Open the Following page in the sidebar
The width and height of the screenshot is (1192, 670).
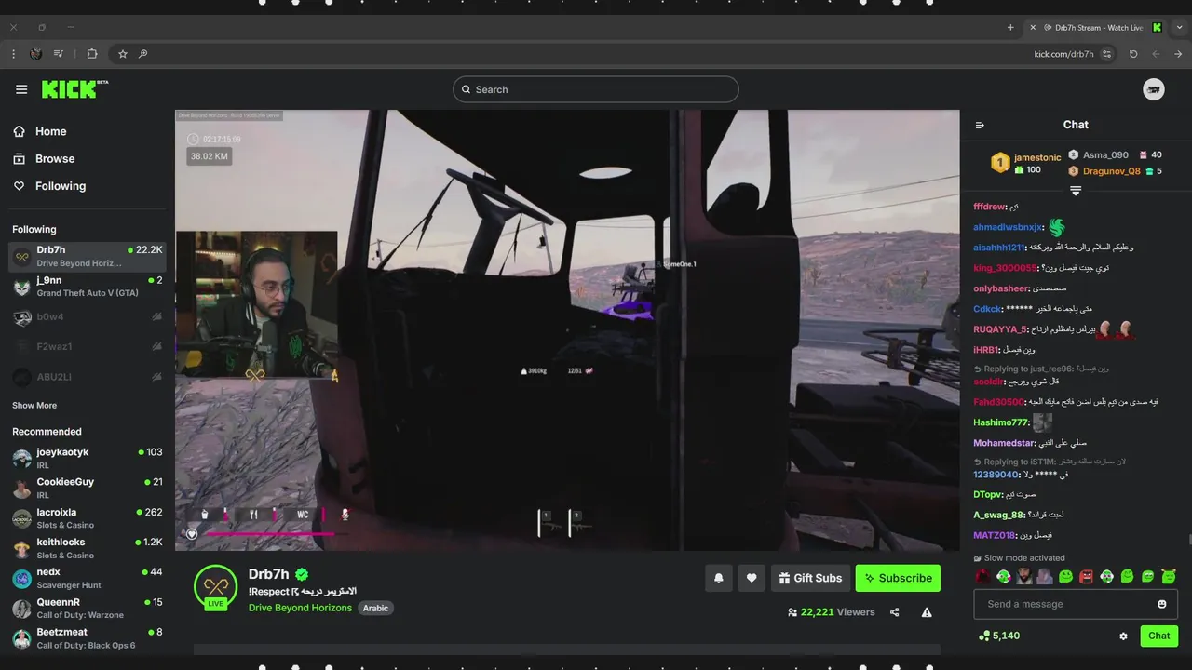[49, 186]
